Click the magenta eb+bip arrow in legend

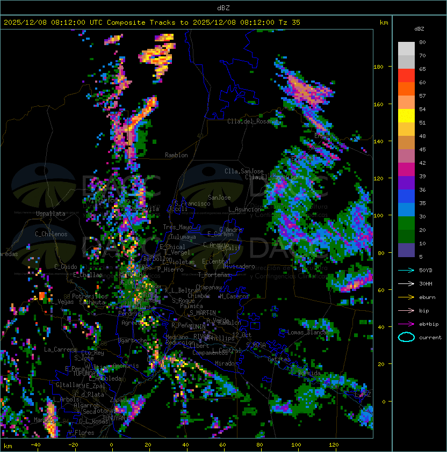[406, 324]
